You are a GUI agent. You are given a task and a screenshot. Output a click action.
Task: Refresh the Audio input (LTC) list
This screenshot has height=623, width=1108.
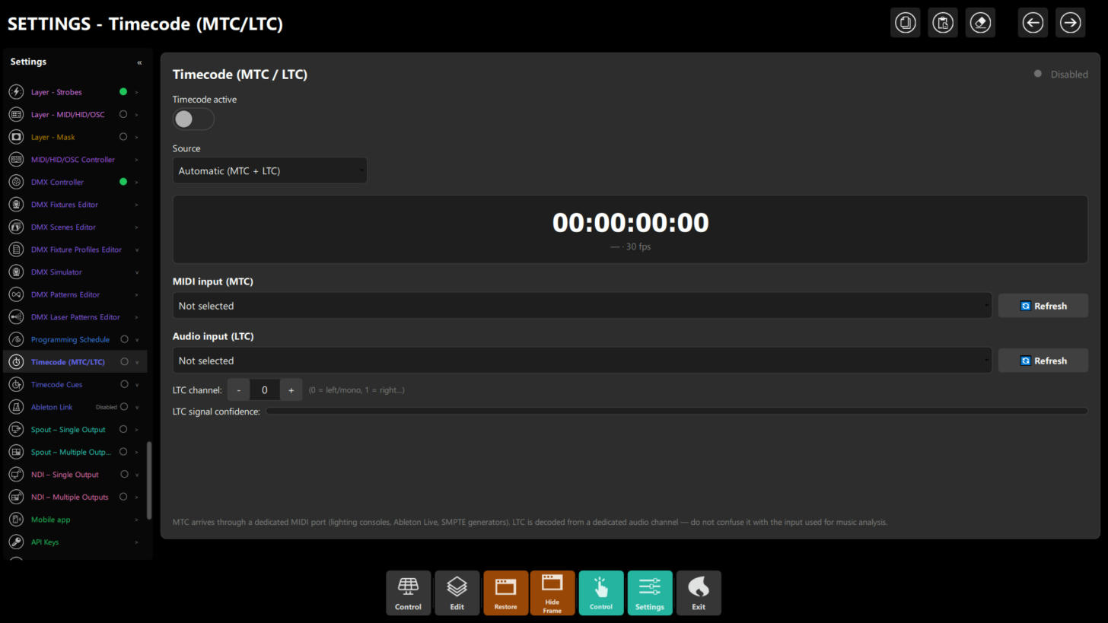1043,361
